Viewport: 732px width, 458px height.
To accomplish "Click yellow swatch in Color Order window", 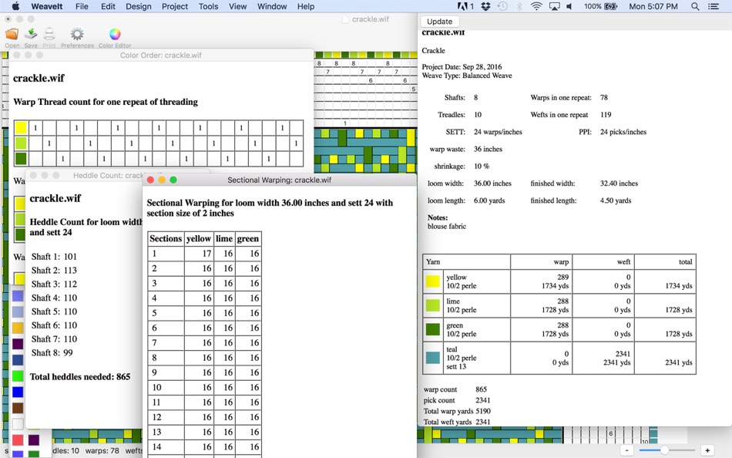I will point(21,127).
